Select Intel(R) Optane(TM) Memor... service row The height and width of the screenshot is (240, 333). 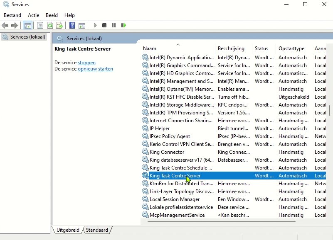pos(234,89)
